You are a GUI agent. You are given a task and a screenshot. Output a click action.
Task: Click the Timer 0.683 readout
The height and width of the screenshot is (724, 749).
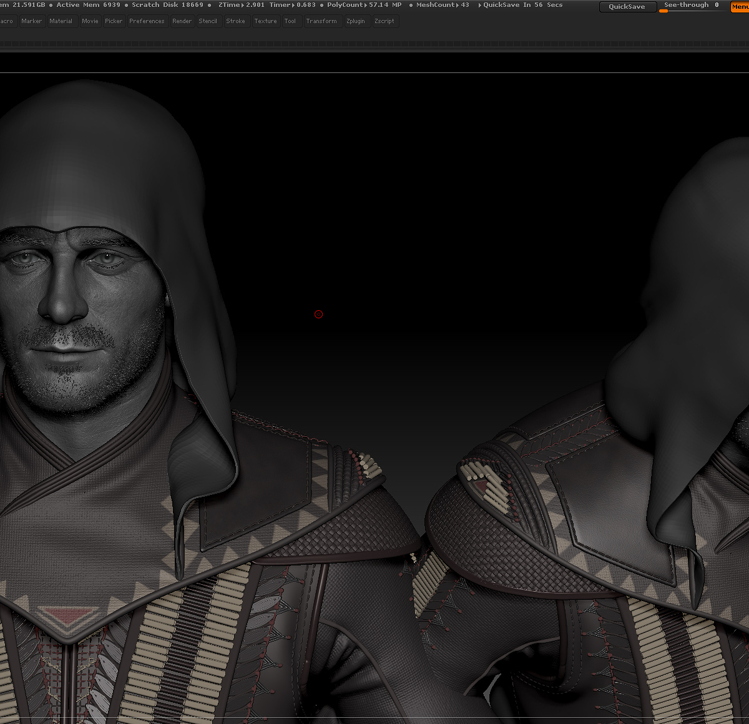click(293, 5)
